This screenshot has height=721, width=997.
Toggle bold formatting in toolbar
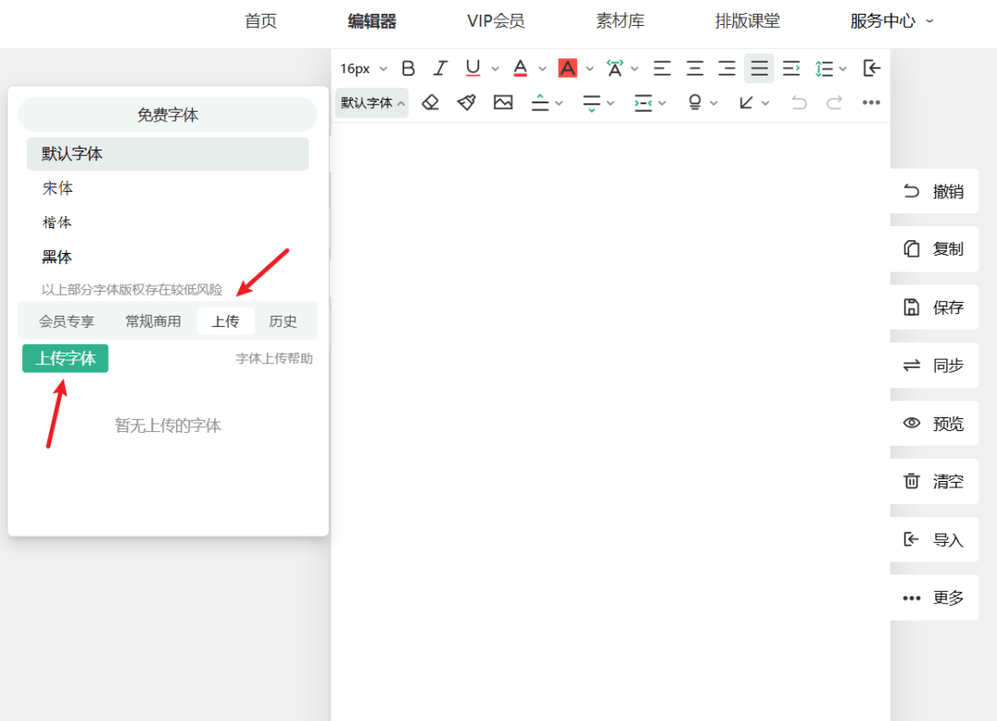click(408, 68)
